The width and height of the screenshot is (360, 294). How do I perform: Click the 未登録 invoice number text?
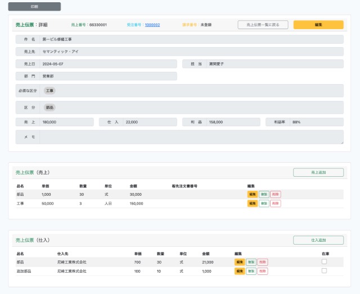coord(206,25)
